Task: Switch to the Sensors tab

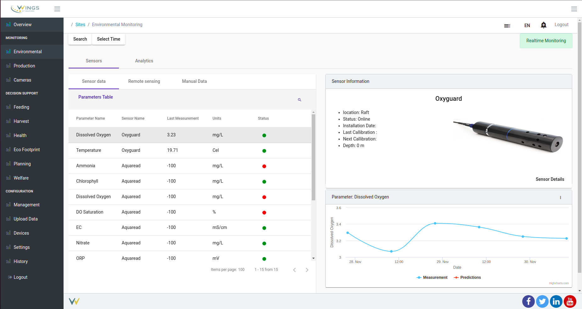Action: [x=94, y=61]
